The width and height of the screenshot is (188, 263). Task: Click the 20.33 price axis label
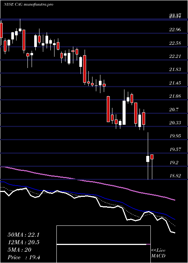[175, 122]
